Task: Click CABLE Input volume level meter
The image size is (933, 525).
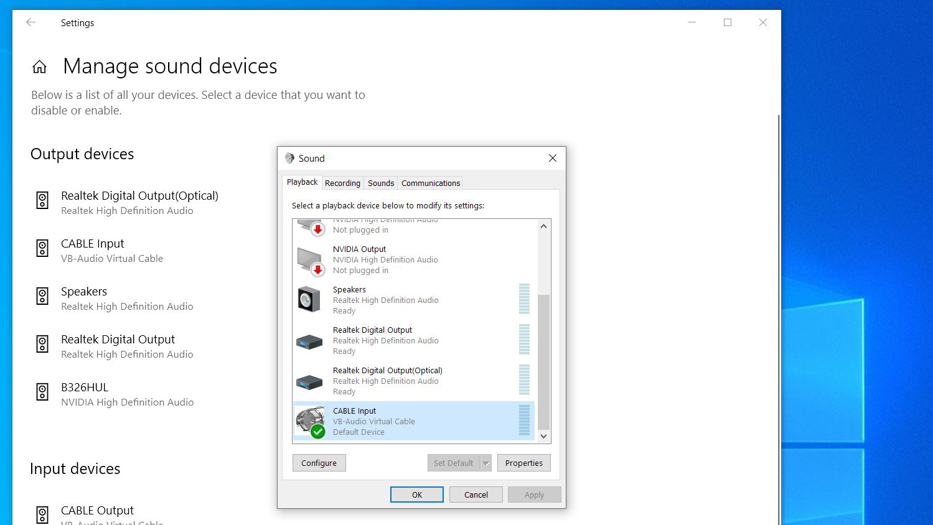Action: [524, 420]
